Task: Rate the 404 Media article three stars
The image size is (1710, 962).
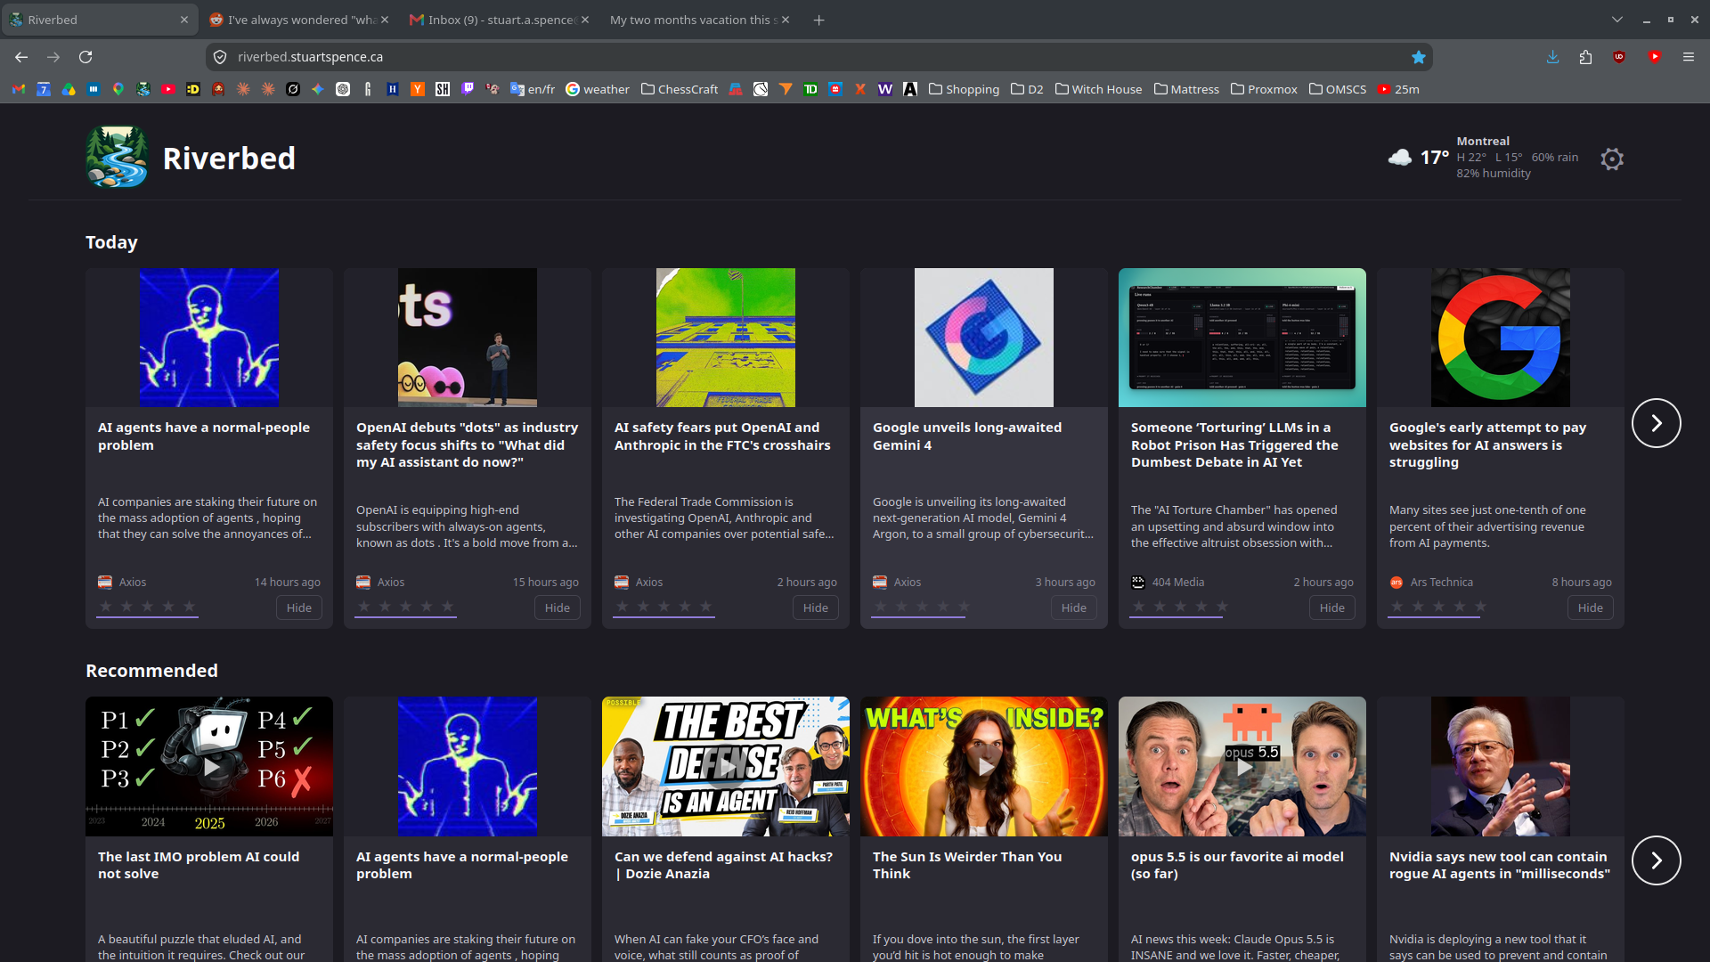Action: coord(1180,607)
